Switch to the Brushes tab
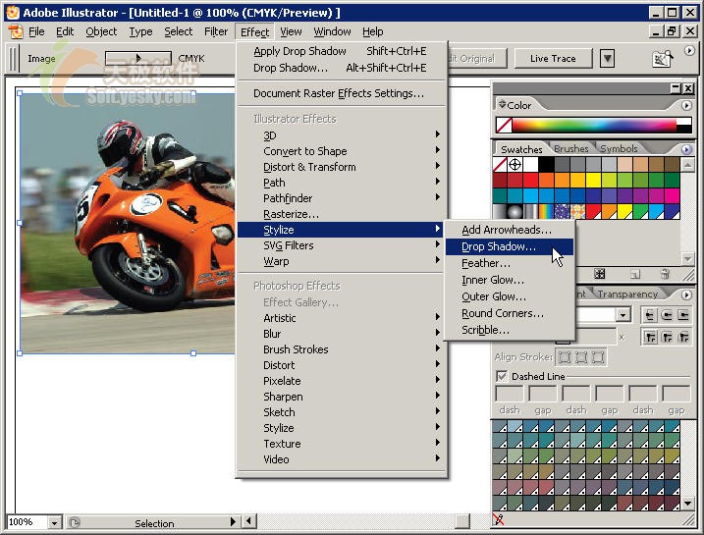704x535 pixels. point(571,149)
